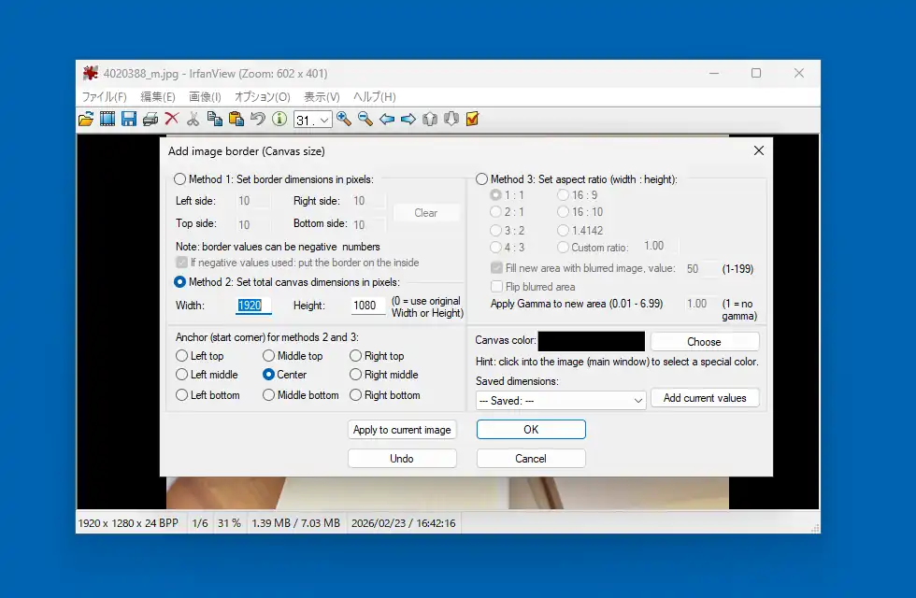Select Method 3 aspect ratio radio button

click(482, 179)
